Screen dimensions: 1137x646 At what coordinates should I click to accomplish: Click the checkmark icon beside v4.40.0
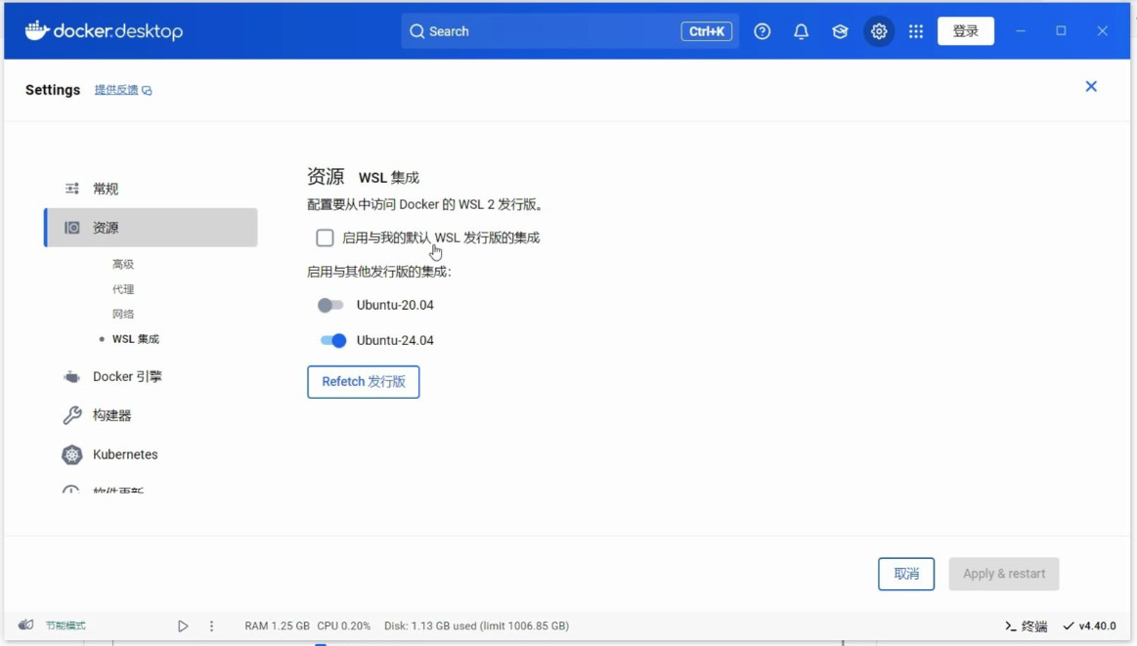click(x=1069, y=625)
